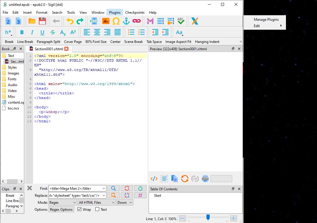317x223 pixels.
Task: Open the All HTML Files dropdown
Action: (x=97, y=203)
